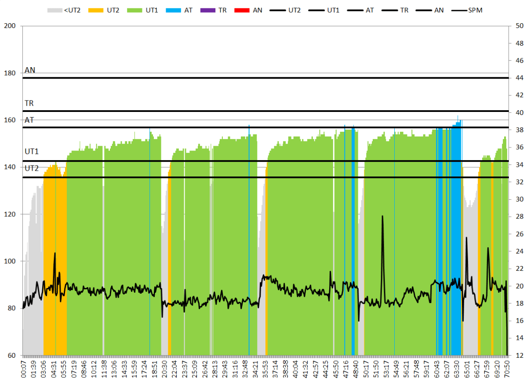Select the AT threshold label inside the chart
The width and height of the screenshot is (527, 381).
(29, 120)
